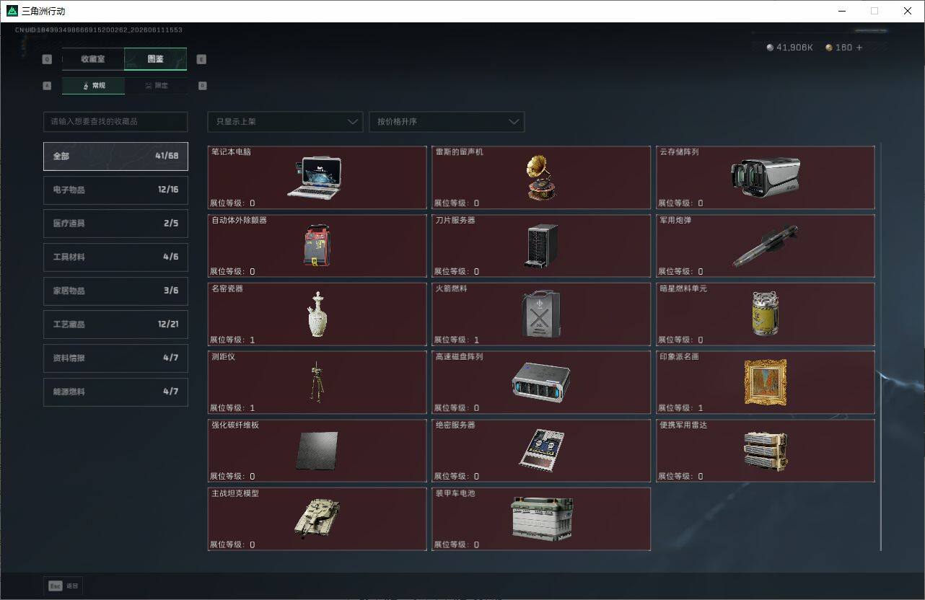This screenshot has width=925, height=600.
Task: Select the 医疗道具 category
Action: (x=115, y=224)
